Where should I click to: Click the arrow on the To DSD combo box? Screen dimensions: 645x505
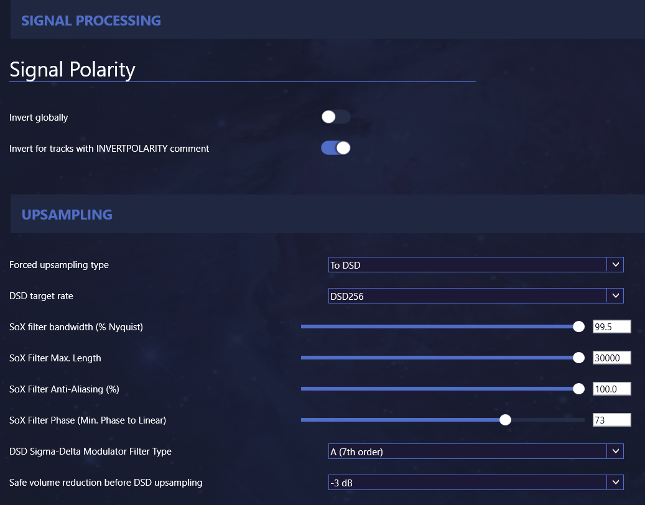pos(615,265)
